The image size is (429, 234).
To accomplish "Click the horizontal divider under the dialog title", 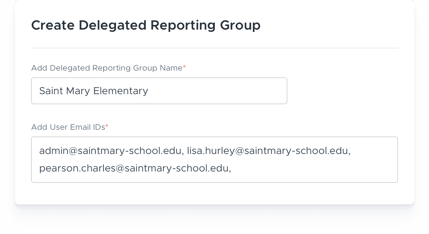I will [x=214, y=48].
